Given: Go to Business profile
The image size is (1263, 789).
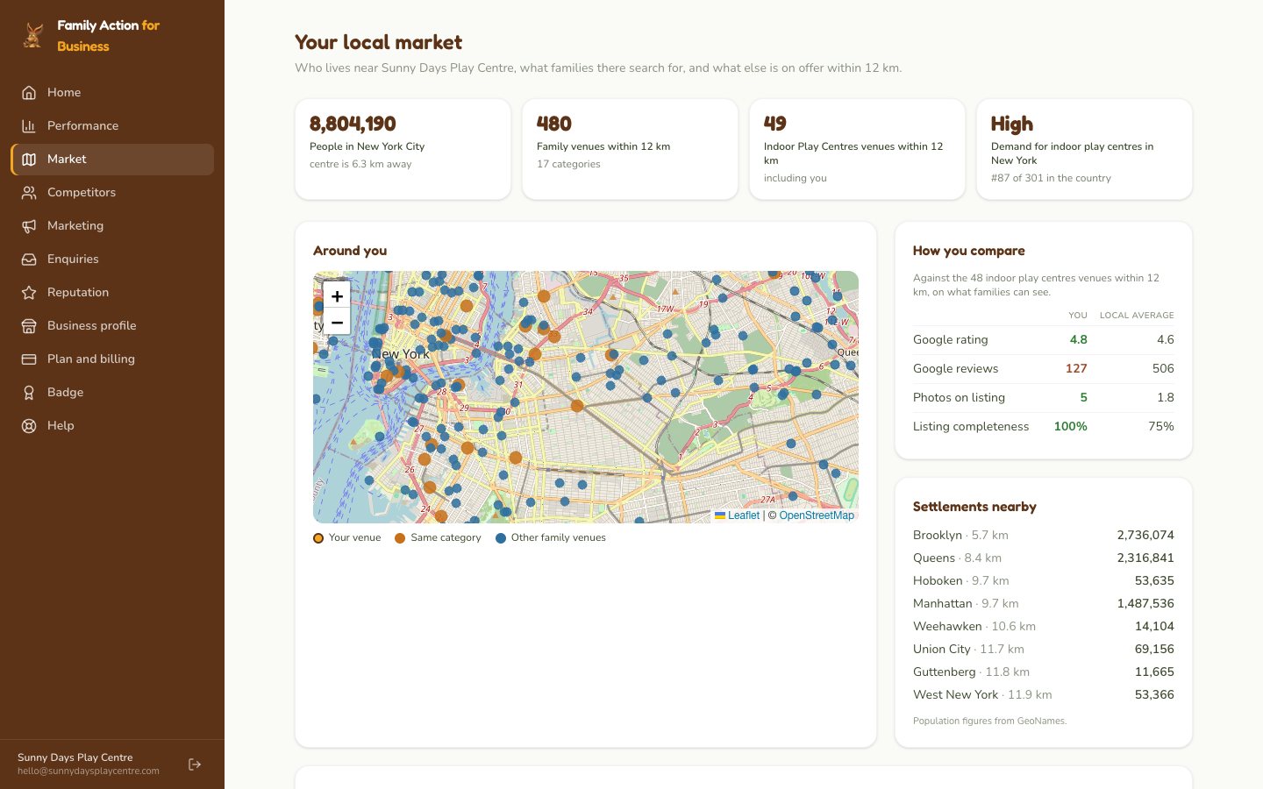Looking at the screenshot, I should 112,325.
